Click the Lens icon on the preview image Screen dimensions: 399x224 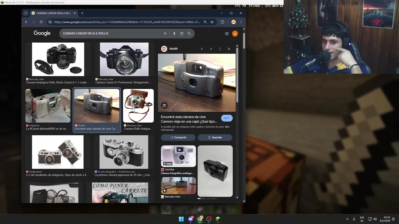pos(164,105)
